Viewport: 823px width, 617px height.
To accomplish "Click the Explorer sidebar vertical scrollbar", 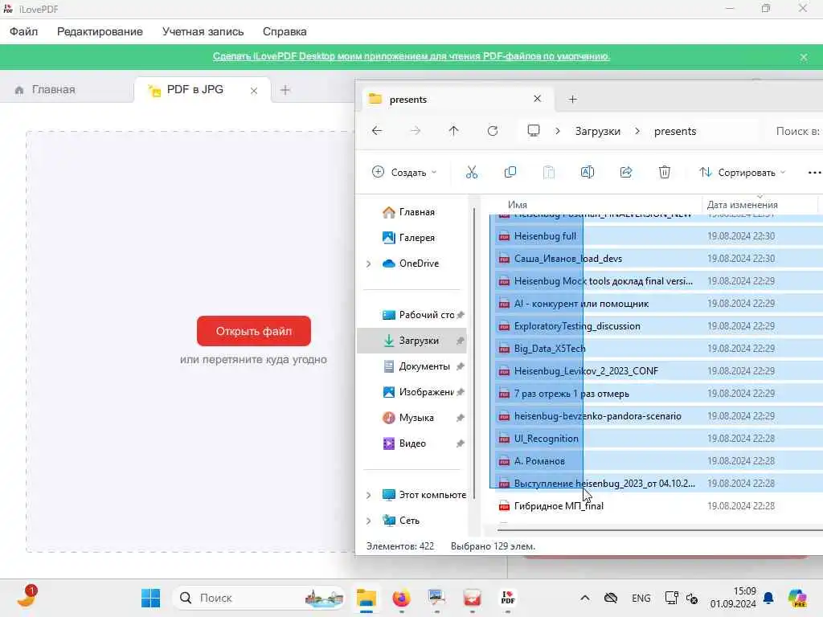I will pyautogui.click(x=474, y=352).
